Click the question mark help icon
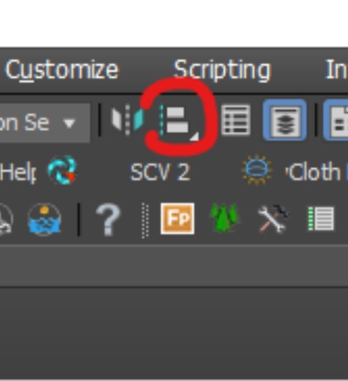 coord(108,220)
